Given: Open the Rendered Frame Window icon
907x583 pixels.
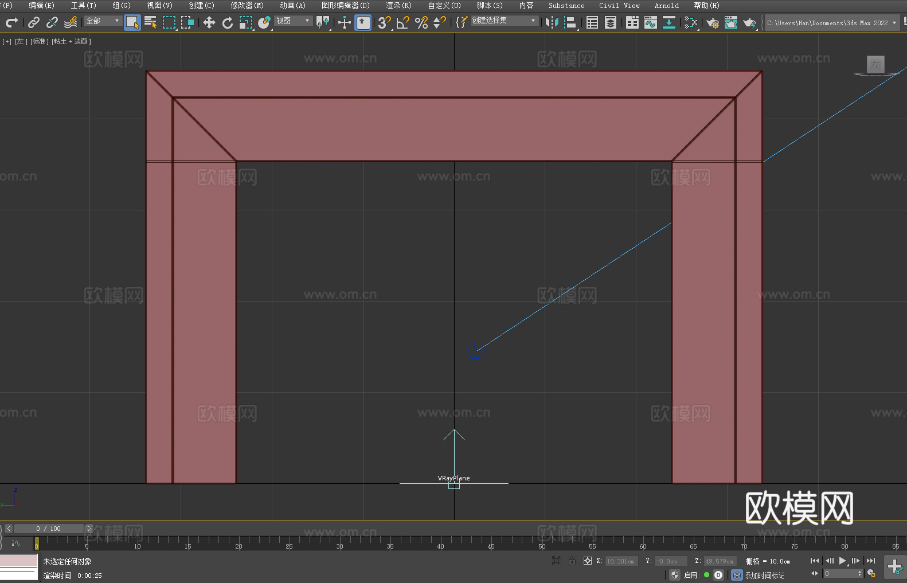Looking at the screenshot, I should pyautogui.click(x=731, y=22).
